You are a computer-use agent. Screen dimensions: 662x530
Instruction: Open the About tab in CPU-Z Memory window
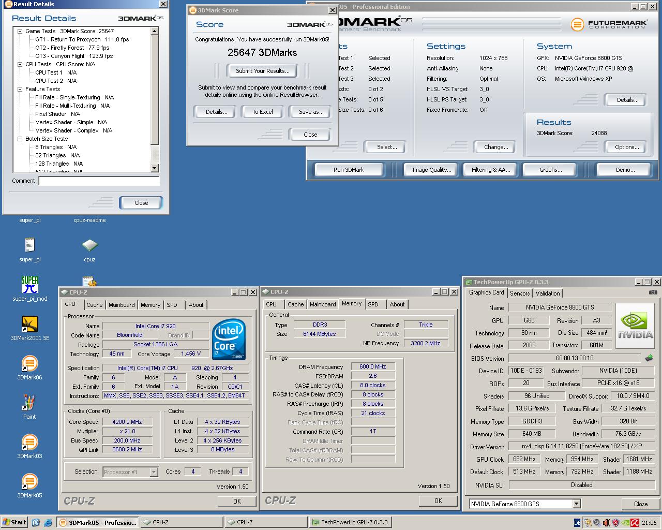click(397, 304)
